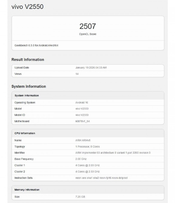Select the score value "2507"
The width and height of the screenshot is (175, 203).
(x=87, y=26)
